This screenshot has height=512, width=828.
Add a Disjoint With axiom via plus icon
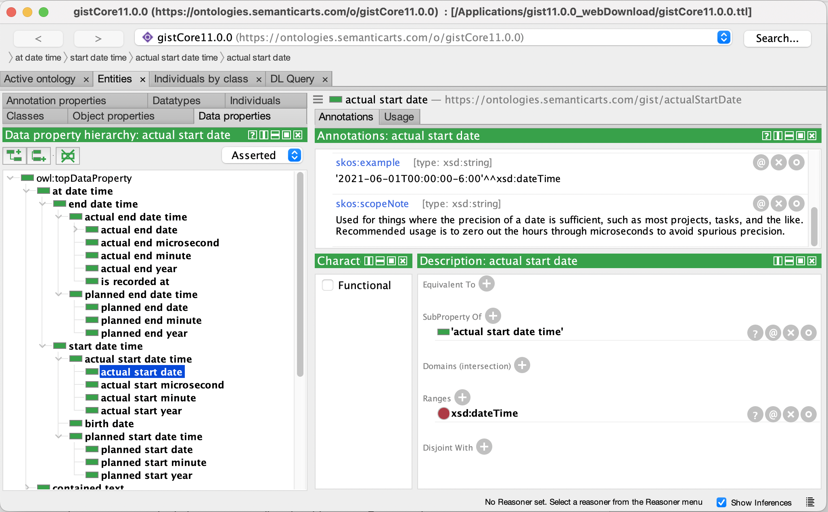pyautogui.click(x=484, y=447)
